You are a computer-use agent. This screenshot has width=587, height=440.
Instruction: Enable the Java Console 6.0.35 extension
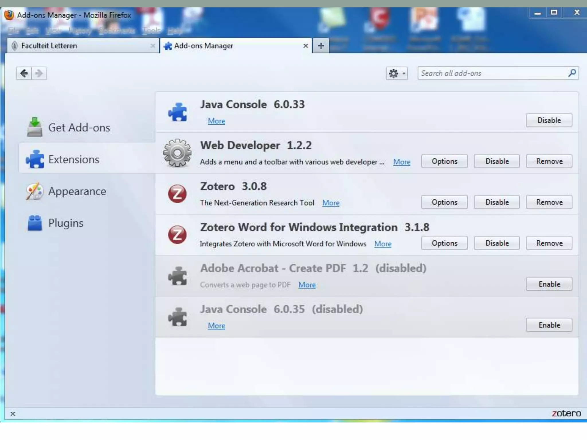coord(549,325)
